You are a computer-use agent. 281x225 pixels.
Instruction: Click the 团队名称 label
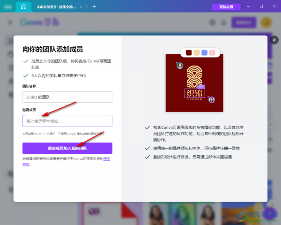[29, 86]
